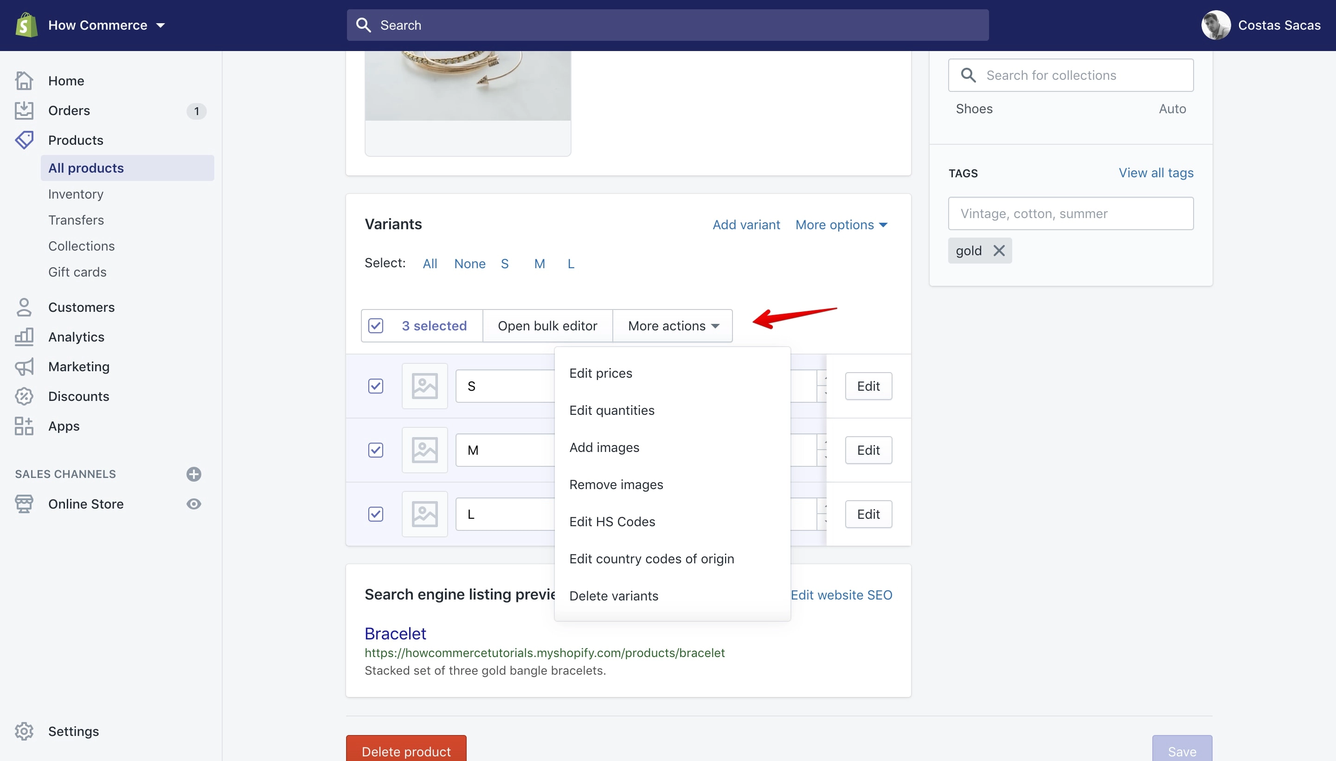Viewport: 1336px width, 761px height.
Task: Click image placeholder for L variant
Action: [x=424, y=514]
